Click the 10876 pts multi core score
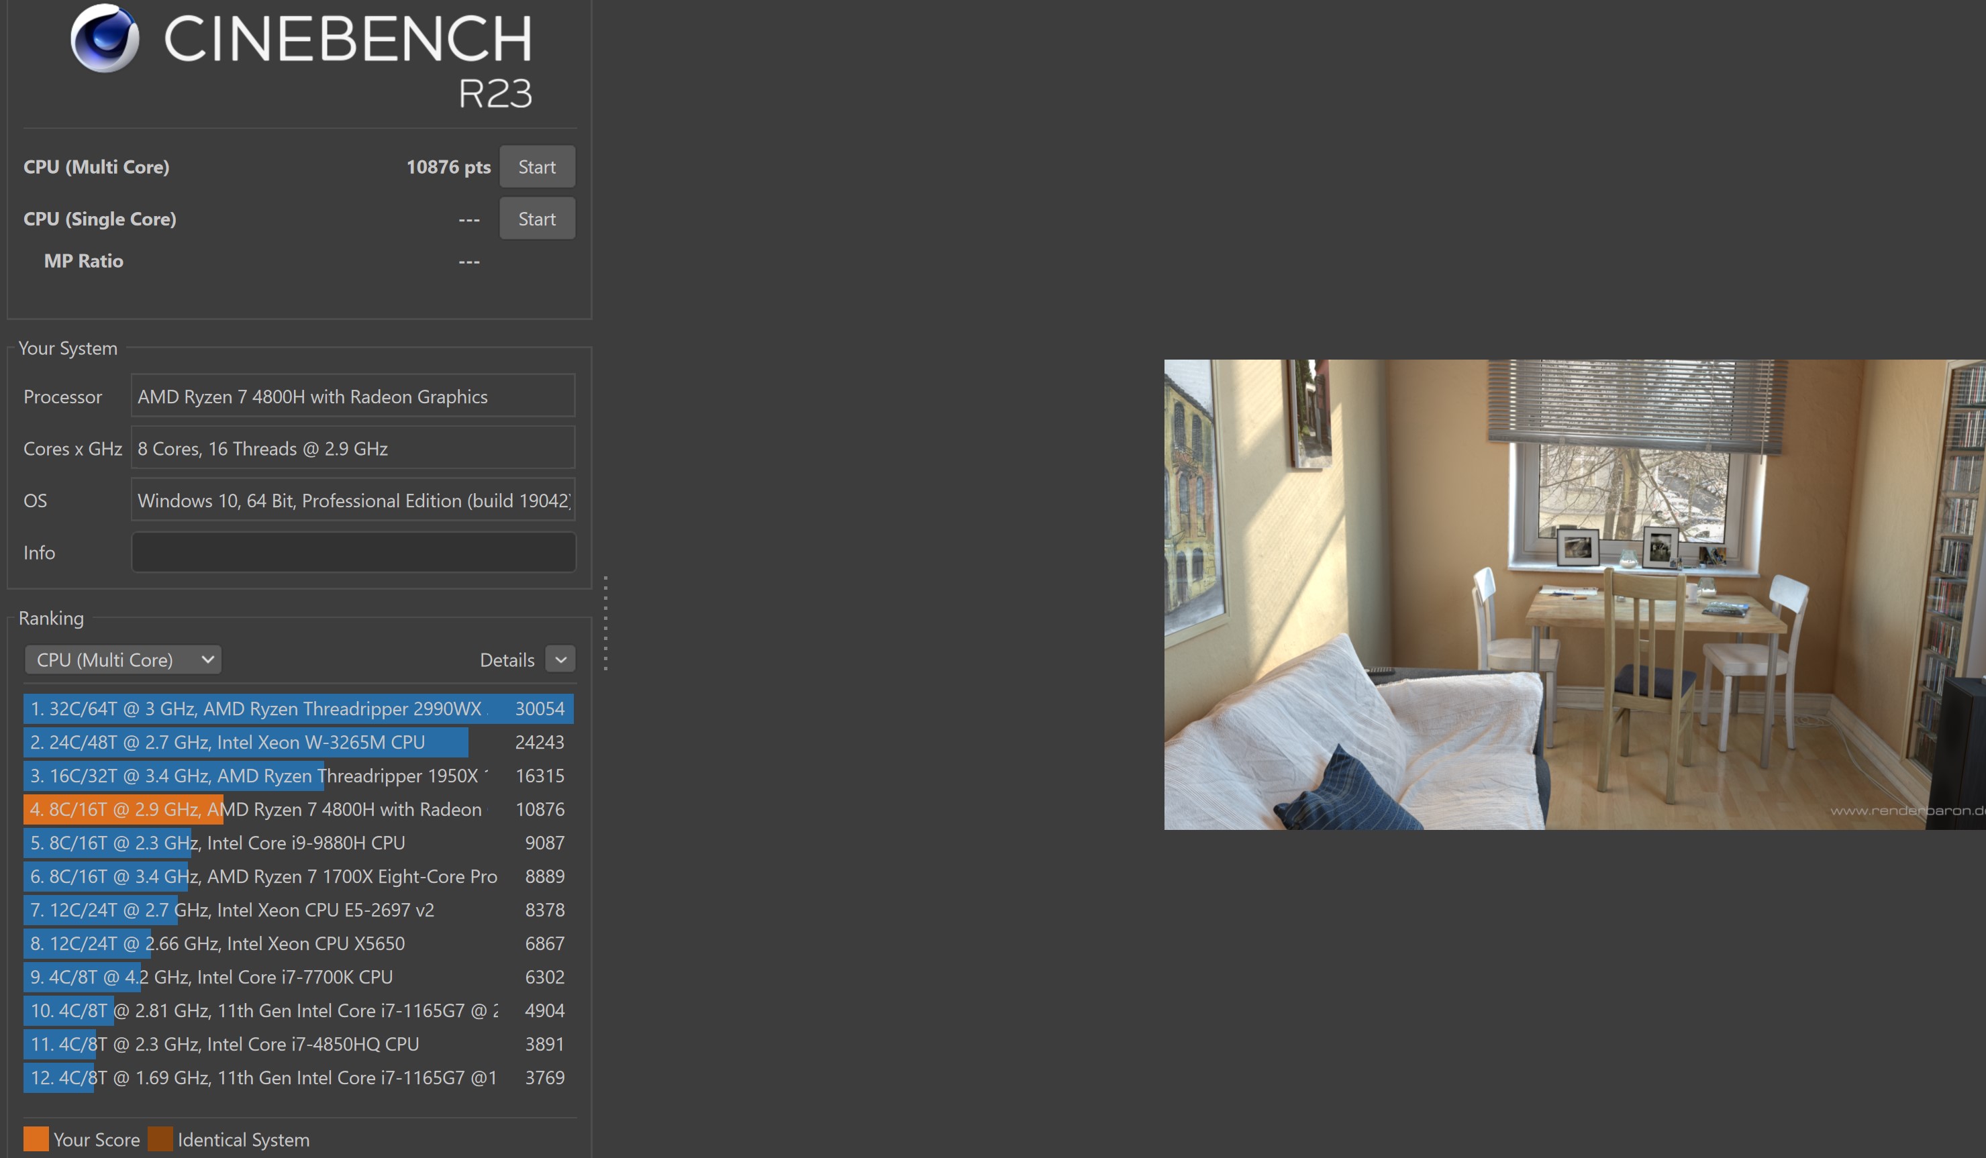This screenshot has width=1986, height=1158. pyautogui.click(x=448, y=167)
